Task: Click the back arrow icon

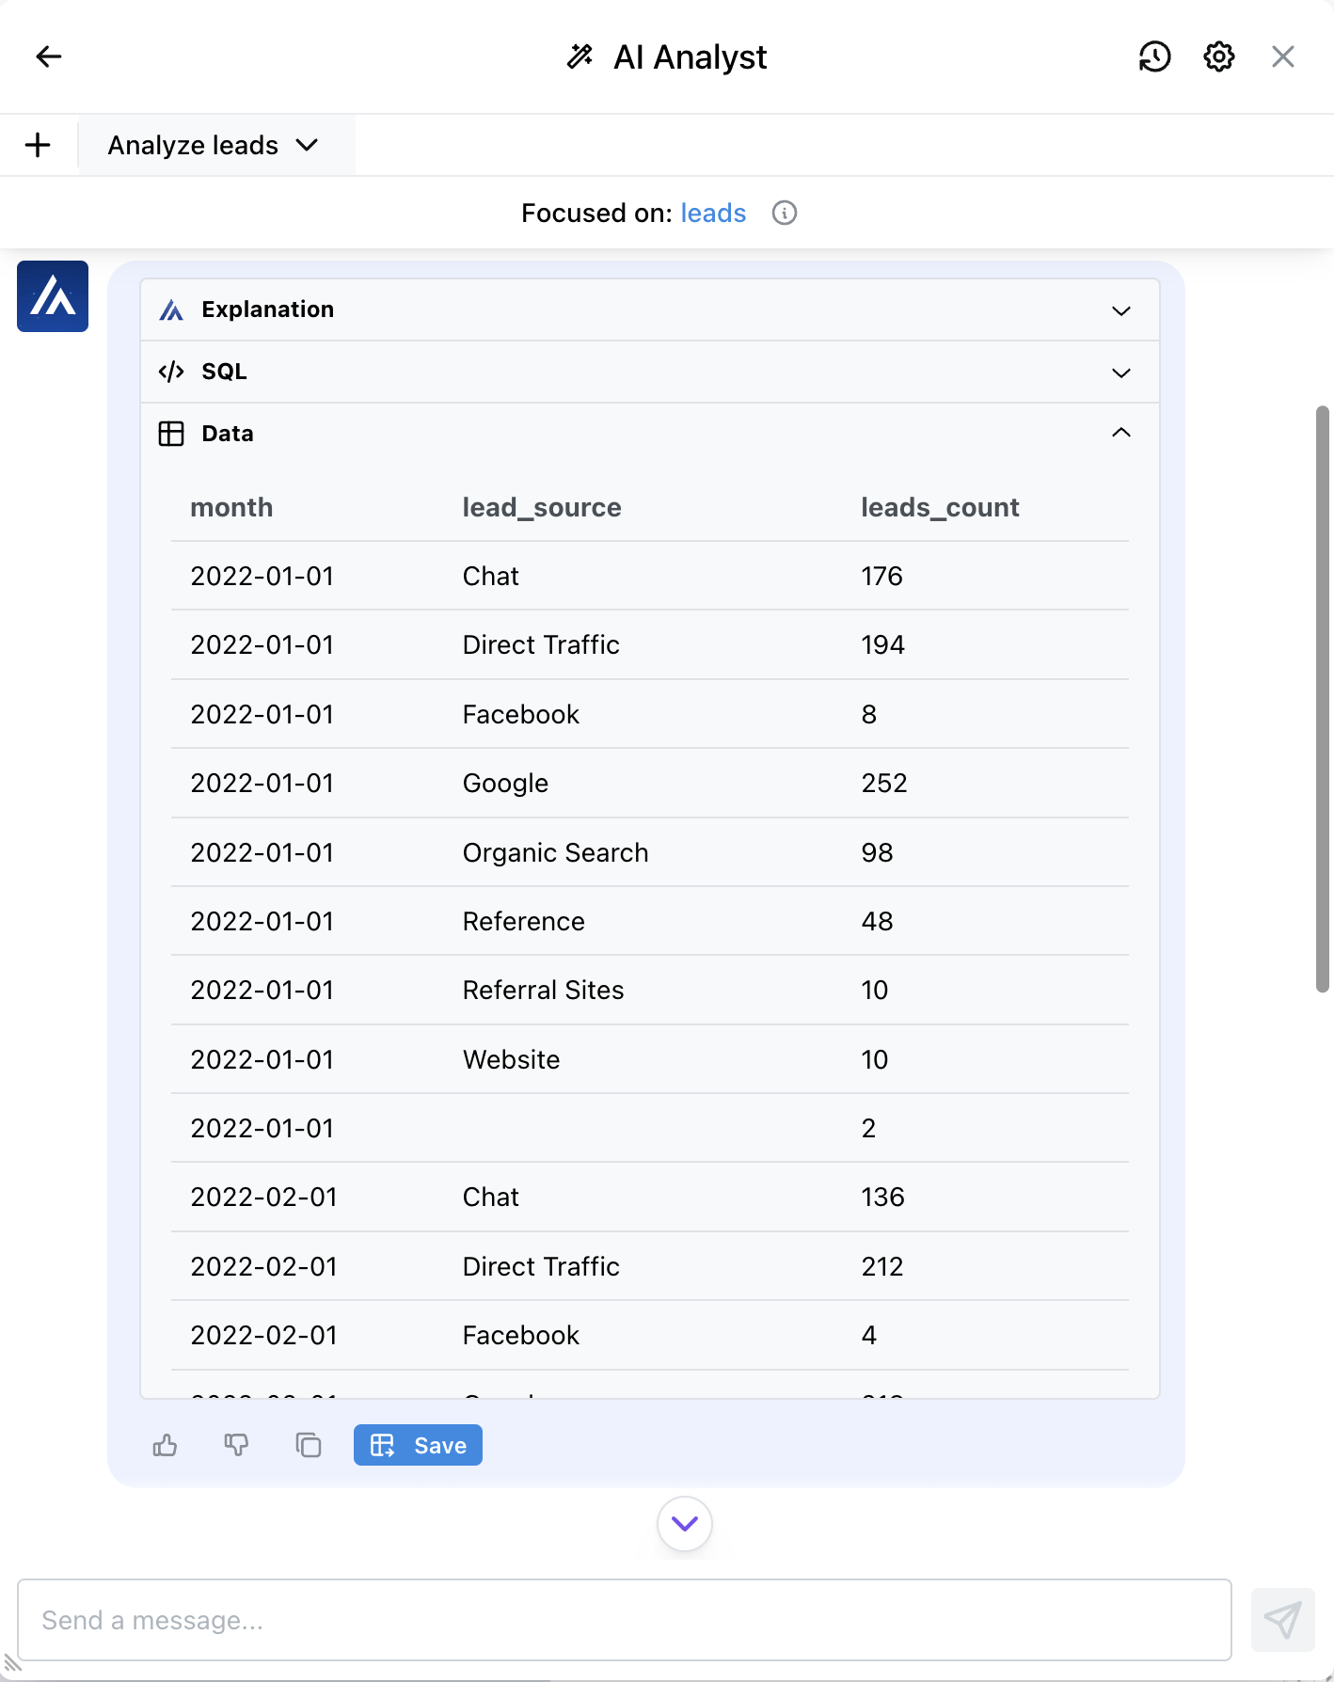Action: pyautogui.click(x=49, y=56)
